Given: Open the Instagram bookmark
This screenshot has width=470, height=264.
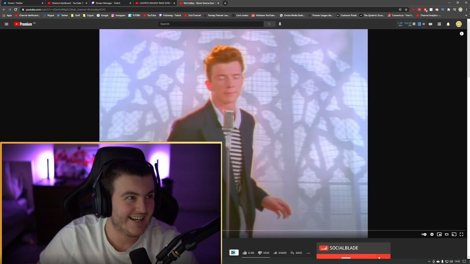Looking at the screenshot, I should (118, 15).
